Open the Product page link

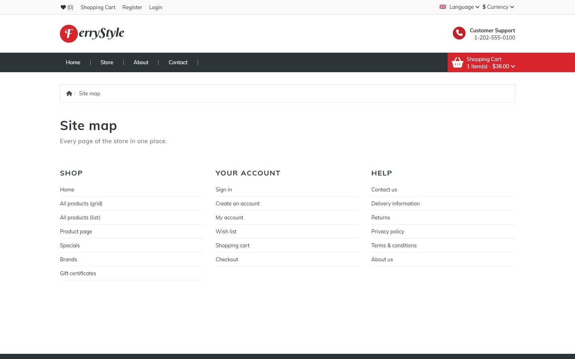[x=76, y=231]
